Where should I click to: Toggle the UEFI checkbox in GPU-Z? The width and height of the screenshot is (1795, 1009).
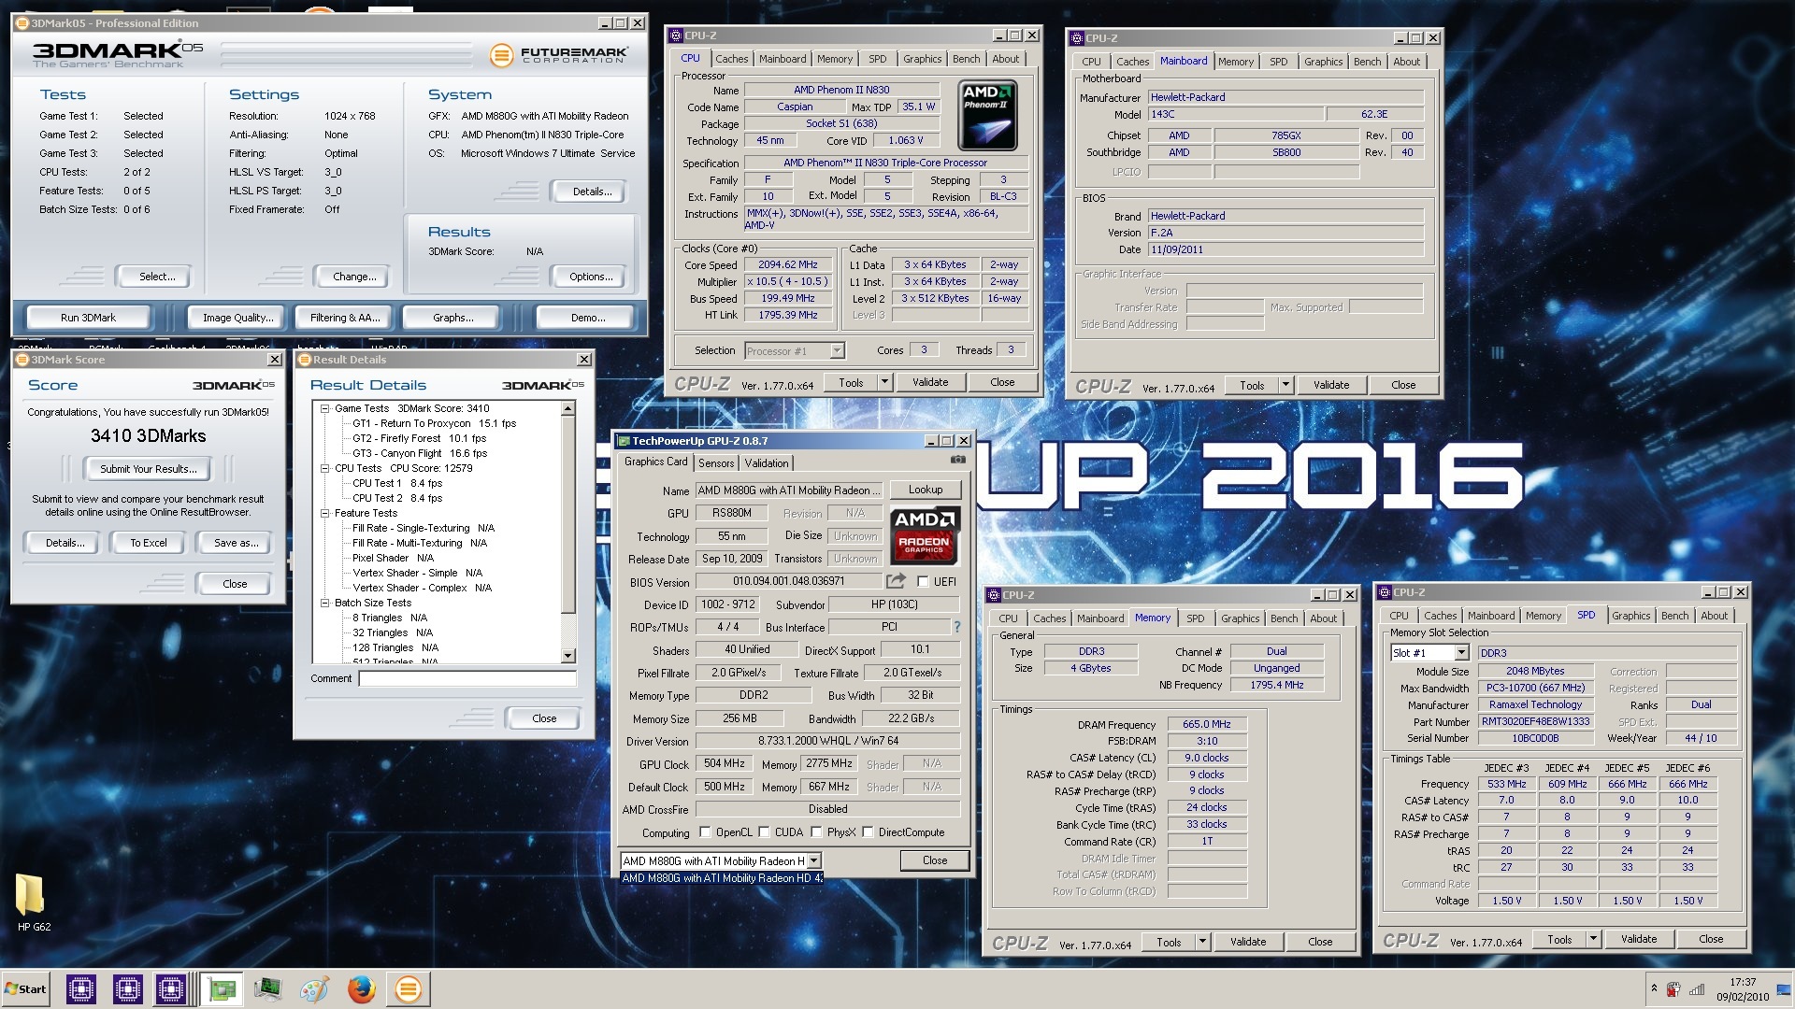coord(923,581)
